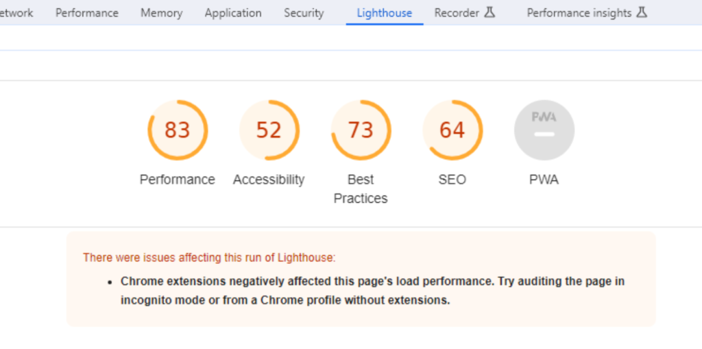Click the Best Practices category label
The height and width of the screenshot is (349, 702).
click(361, 189)
